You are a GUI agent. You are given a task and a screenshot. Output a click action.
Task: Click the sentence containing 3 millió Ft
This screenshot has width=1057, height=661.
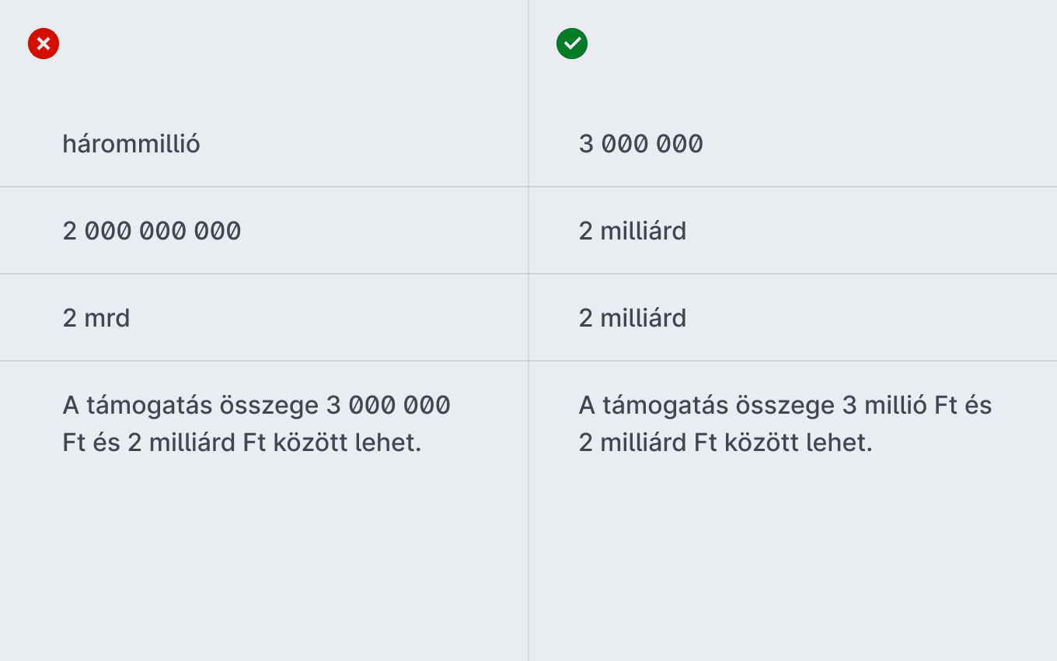pyautogui.click(x=785, y=424)
